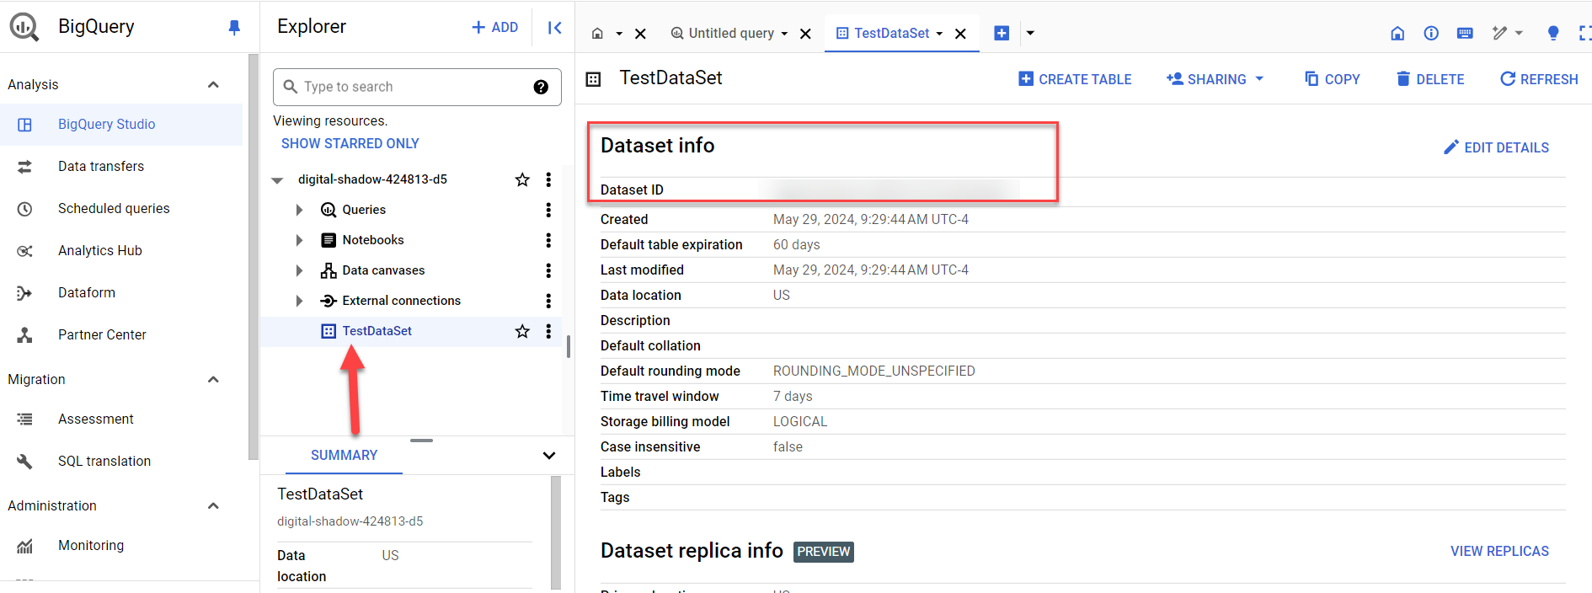The height and width of the screenshot is (593, 1592).
Task: Star the TestDataSet dataset
Action: [522, 331]
